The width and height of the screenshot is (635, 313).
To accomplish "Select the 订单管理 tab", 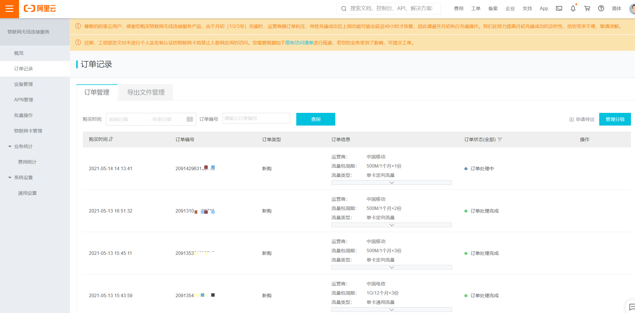I will pos(97,92).
